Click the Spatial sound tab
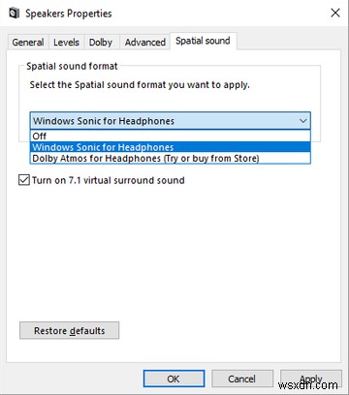 [203, 41]
